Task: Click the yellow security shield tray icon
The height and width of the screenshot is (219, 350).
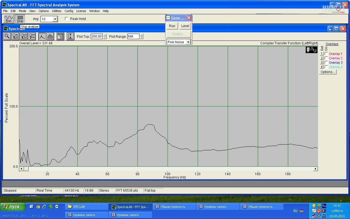Action: [314, 206]
